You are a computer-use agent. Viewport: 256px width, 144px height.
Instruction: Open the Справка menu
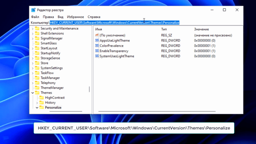[x=94, y=17]
